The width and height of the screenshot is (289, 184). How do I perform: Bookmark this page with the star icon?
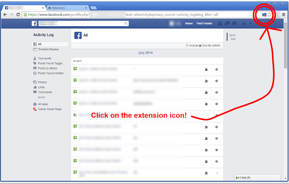point(270,15)
